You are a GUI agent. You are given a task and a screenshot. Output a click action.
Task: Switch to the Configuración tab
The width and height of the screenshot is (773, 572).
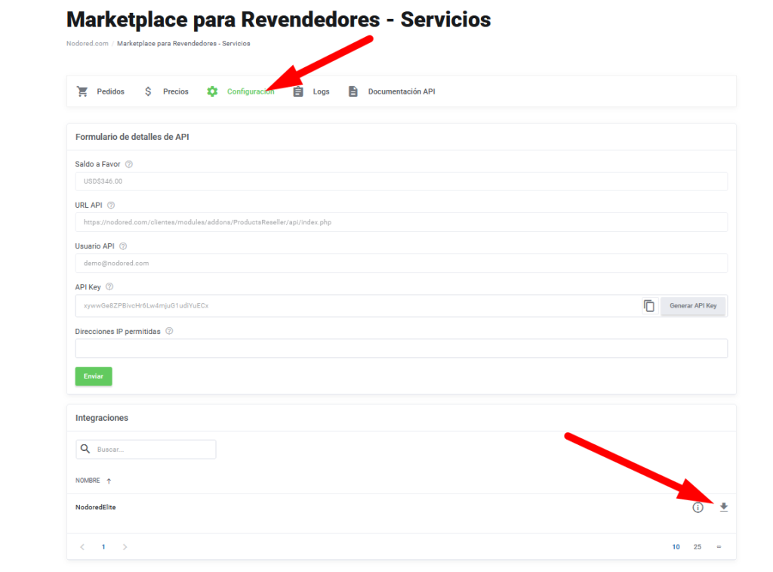point(241,91)
